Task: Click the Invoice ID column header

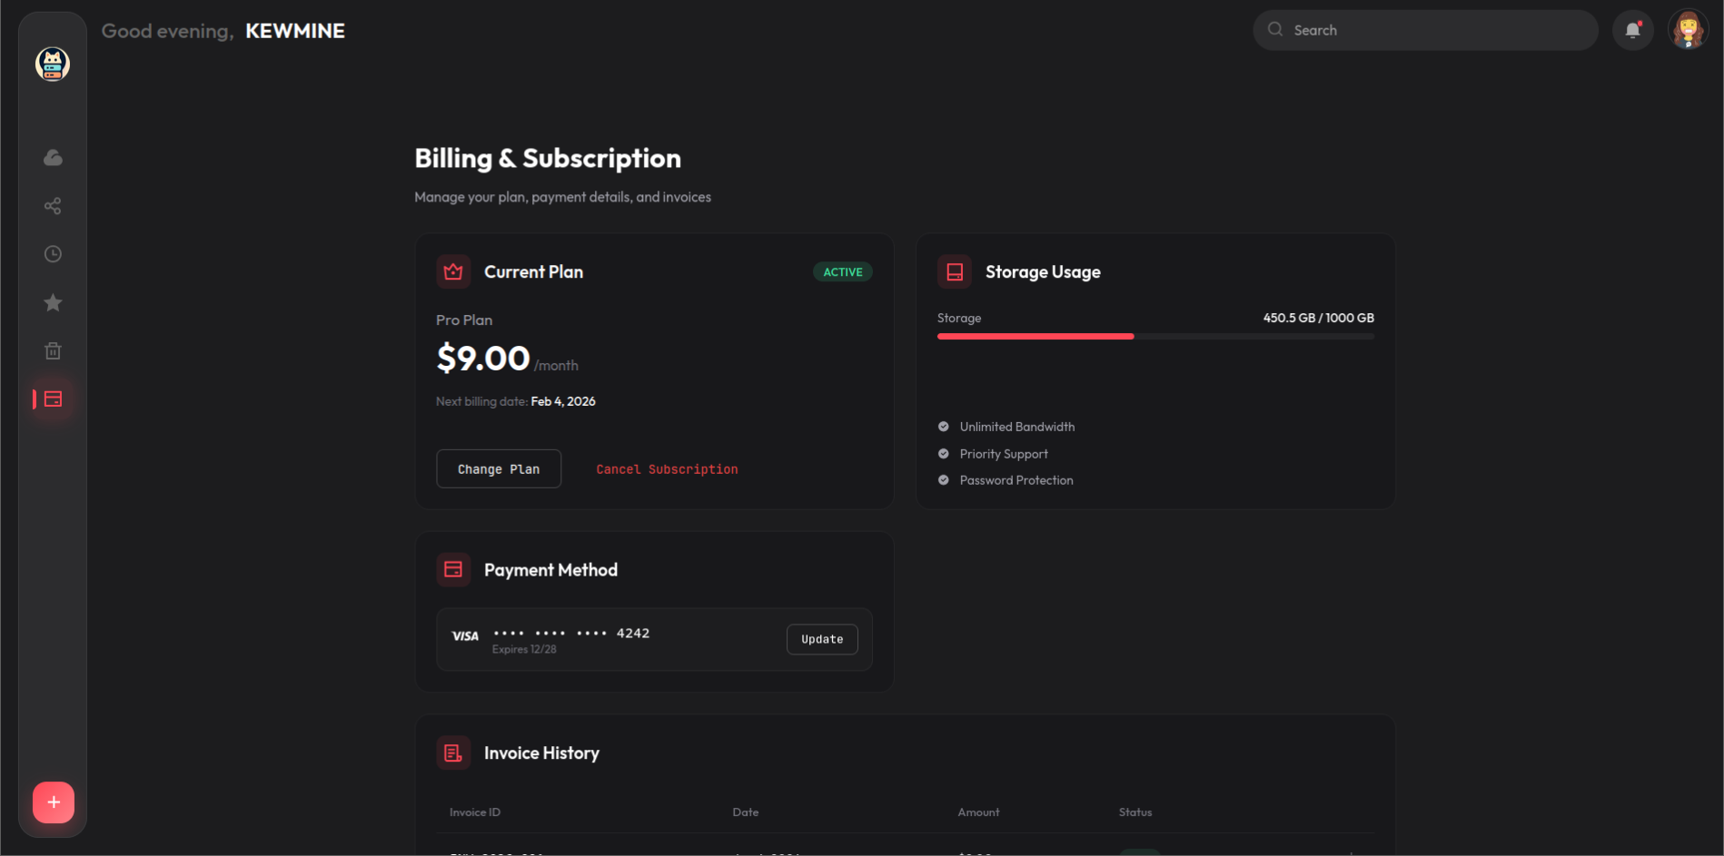Action: click(x=475, y=812)
